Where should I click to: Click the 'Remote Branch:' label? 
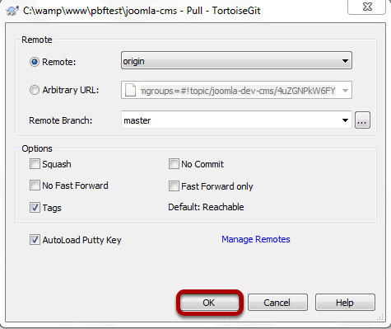[x=61, y=120]
